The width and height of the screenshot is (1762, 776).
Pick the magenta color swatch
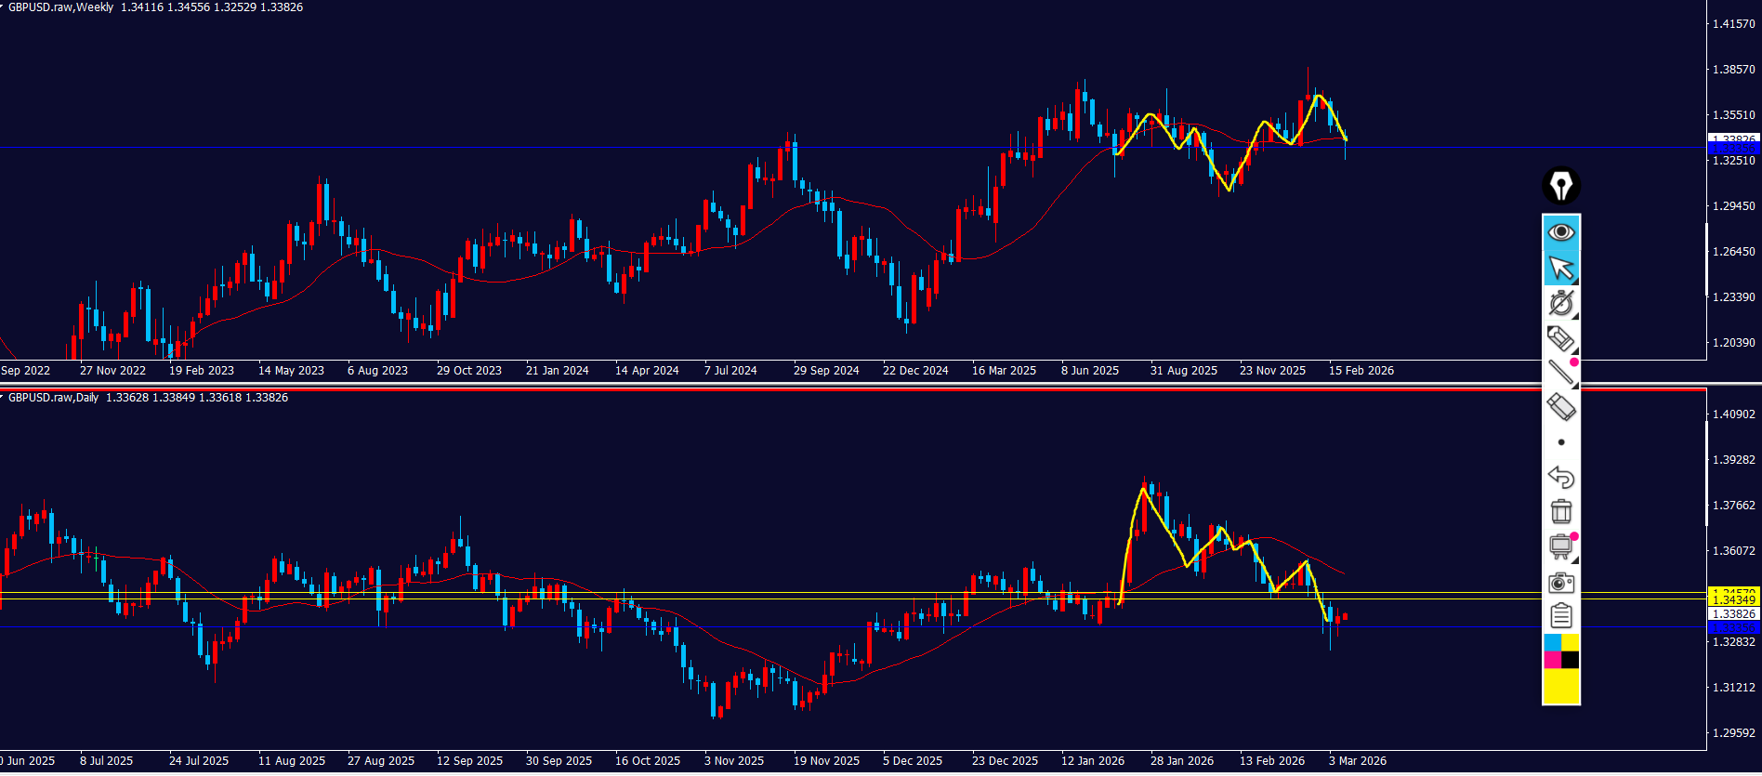point(1552,660)
